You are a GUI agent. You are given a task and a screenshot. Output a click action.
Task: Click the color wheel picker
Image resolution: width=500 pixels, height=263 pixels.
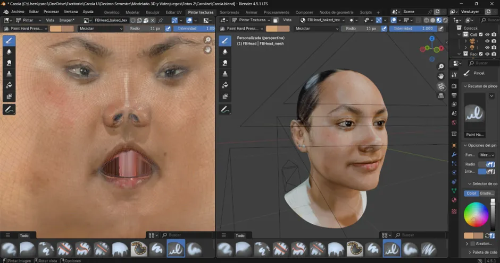(x=476, y=215)
